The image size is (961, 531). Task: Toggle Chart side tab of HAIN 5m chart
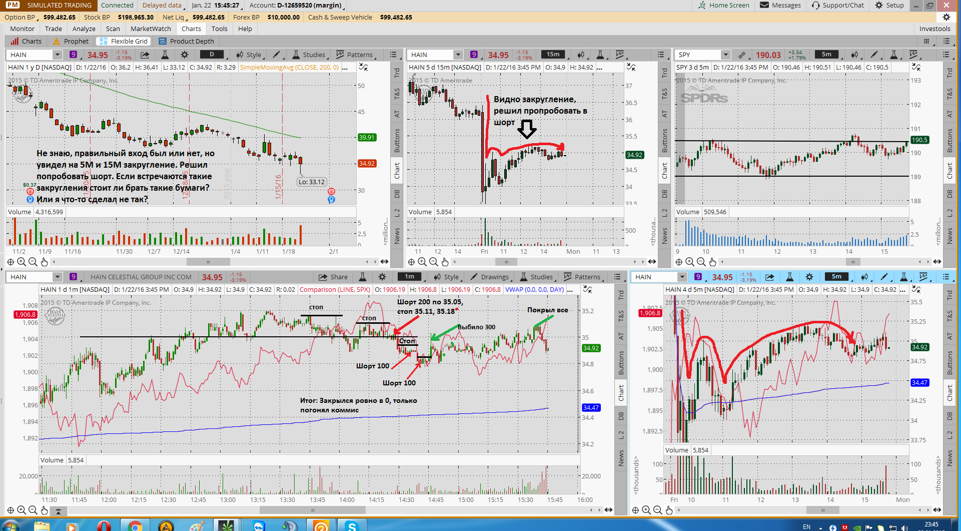pyautogui.click(x=949, y=393)
